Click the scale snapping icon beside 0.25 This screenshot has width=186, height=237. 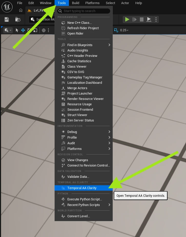tap(116, 30)
